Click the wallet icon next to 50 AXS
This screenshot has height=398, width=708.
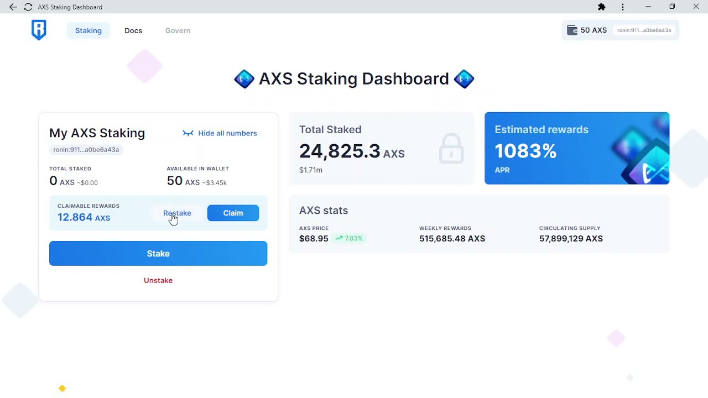coord(572,30)
